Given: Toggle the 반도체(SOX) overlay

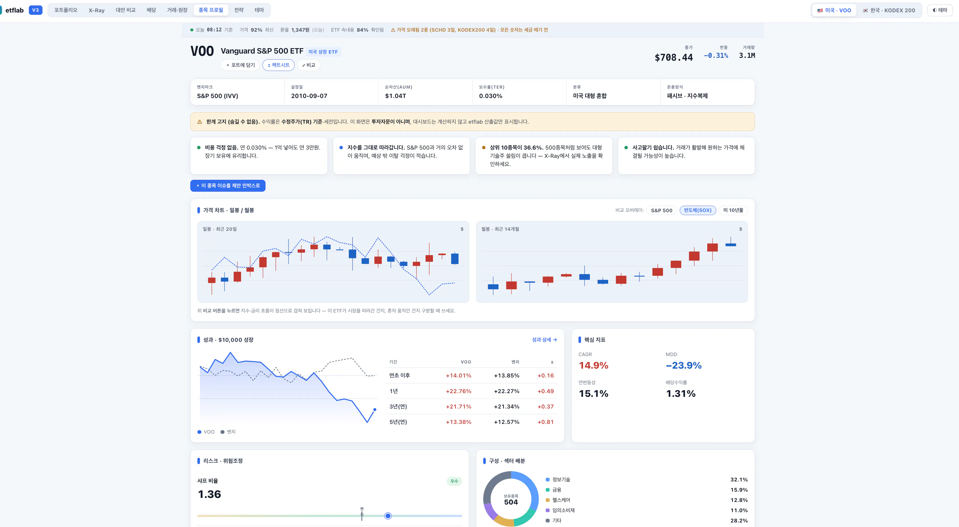Looking at the screenshot, I should 697,210.
